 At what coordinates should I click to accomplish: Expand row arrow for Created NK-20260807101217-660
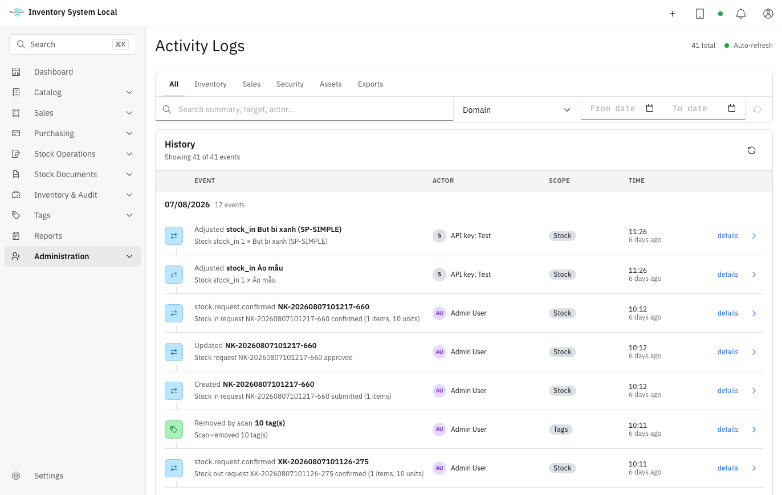[x=754, y=391]
